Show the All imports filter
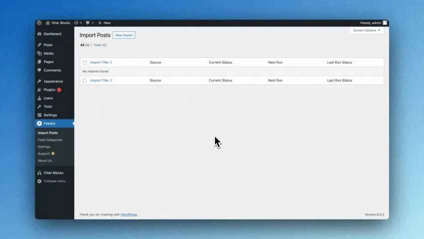The width and height of the screenshot is (424, 239). coord(82,45)
